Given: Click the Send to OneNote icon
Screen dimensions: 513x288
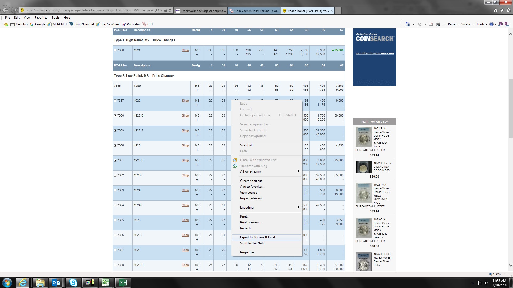Looking at the screenshot, I should pyautogui.click(x=501, y=24).
